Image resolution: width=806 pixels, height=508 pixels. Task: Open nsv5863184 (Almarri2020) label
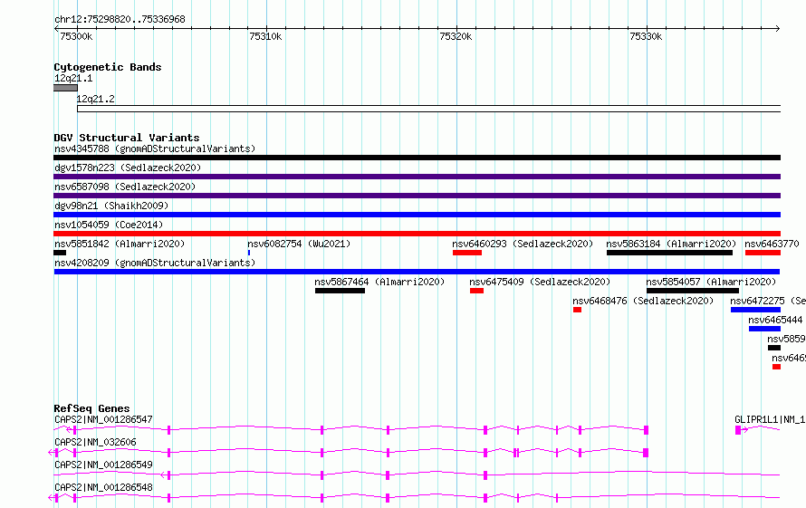tap(671, 244)
